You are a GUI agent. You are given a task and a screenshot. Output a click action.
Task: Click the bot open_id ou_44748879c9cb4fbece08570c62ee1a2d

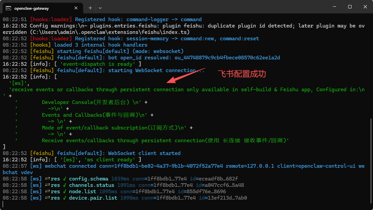(x=227, y=58)
